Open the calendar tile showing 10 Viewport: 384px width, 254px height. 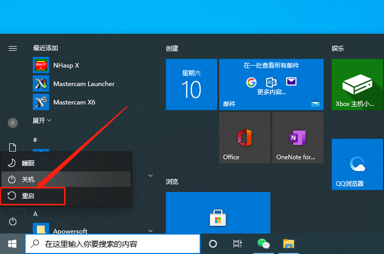pyautogui.click(x=191, y=84)
